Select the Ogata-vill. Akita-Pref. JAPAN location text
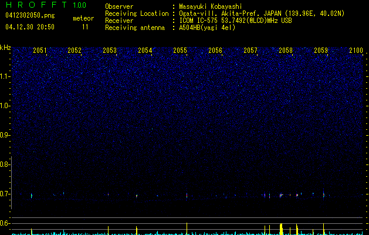 [262, 14]
